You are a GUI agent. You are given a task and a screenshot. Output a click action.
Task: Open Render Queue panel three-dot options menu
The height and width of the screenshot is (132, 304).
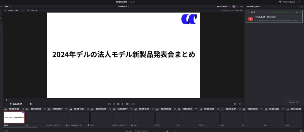coord(301,6)
